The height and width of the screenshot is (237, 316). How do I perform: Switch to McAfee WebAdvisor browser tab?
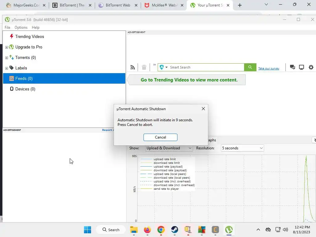pyautogui.click(x=164, y=5)
